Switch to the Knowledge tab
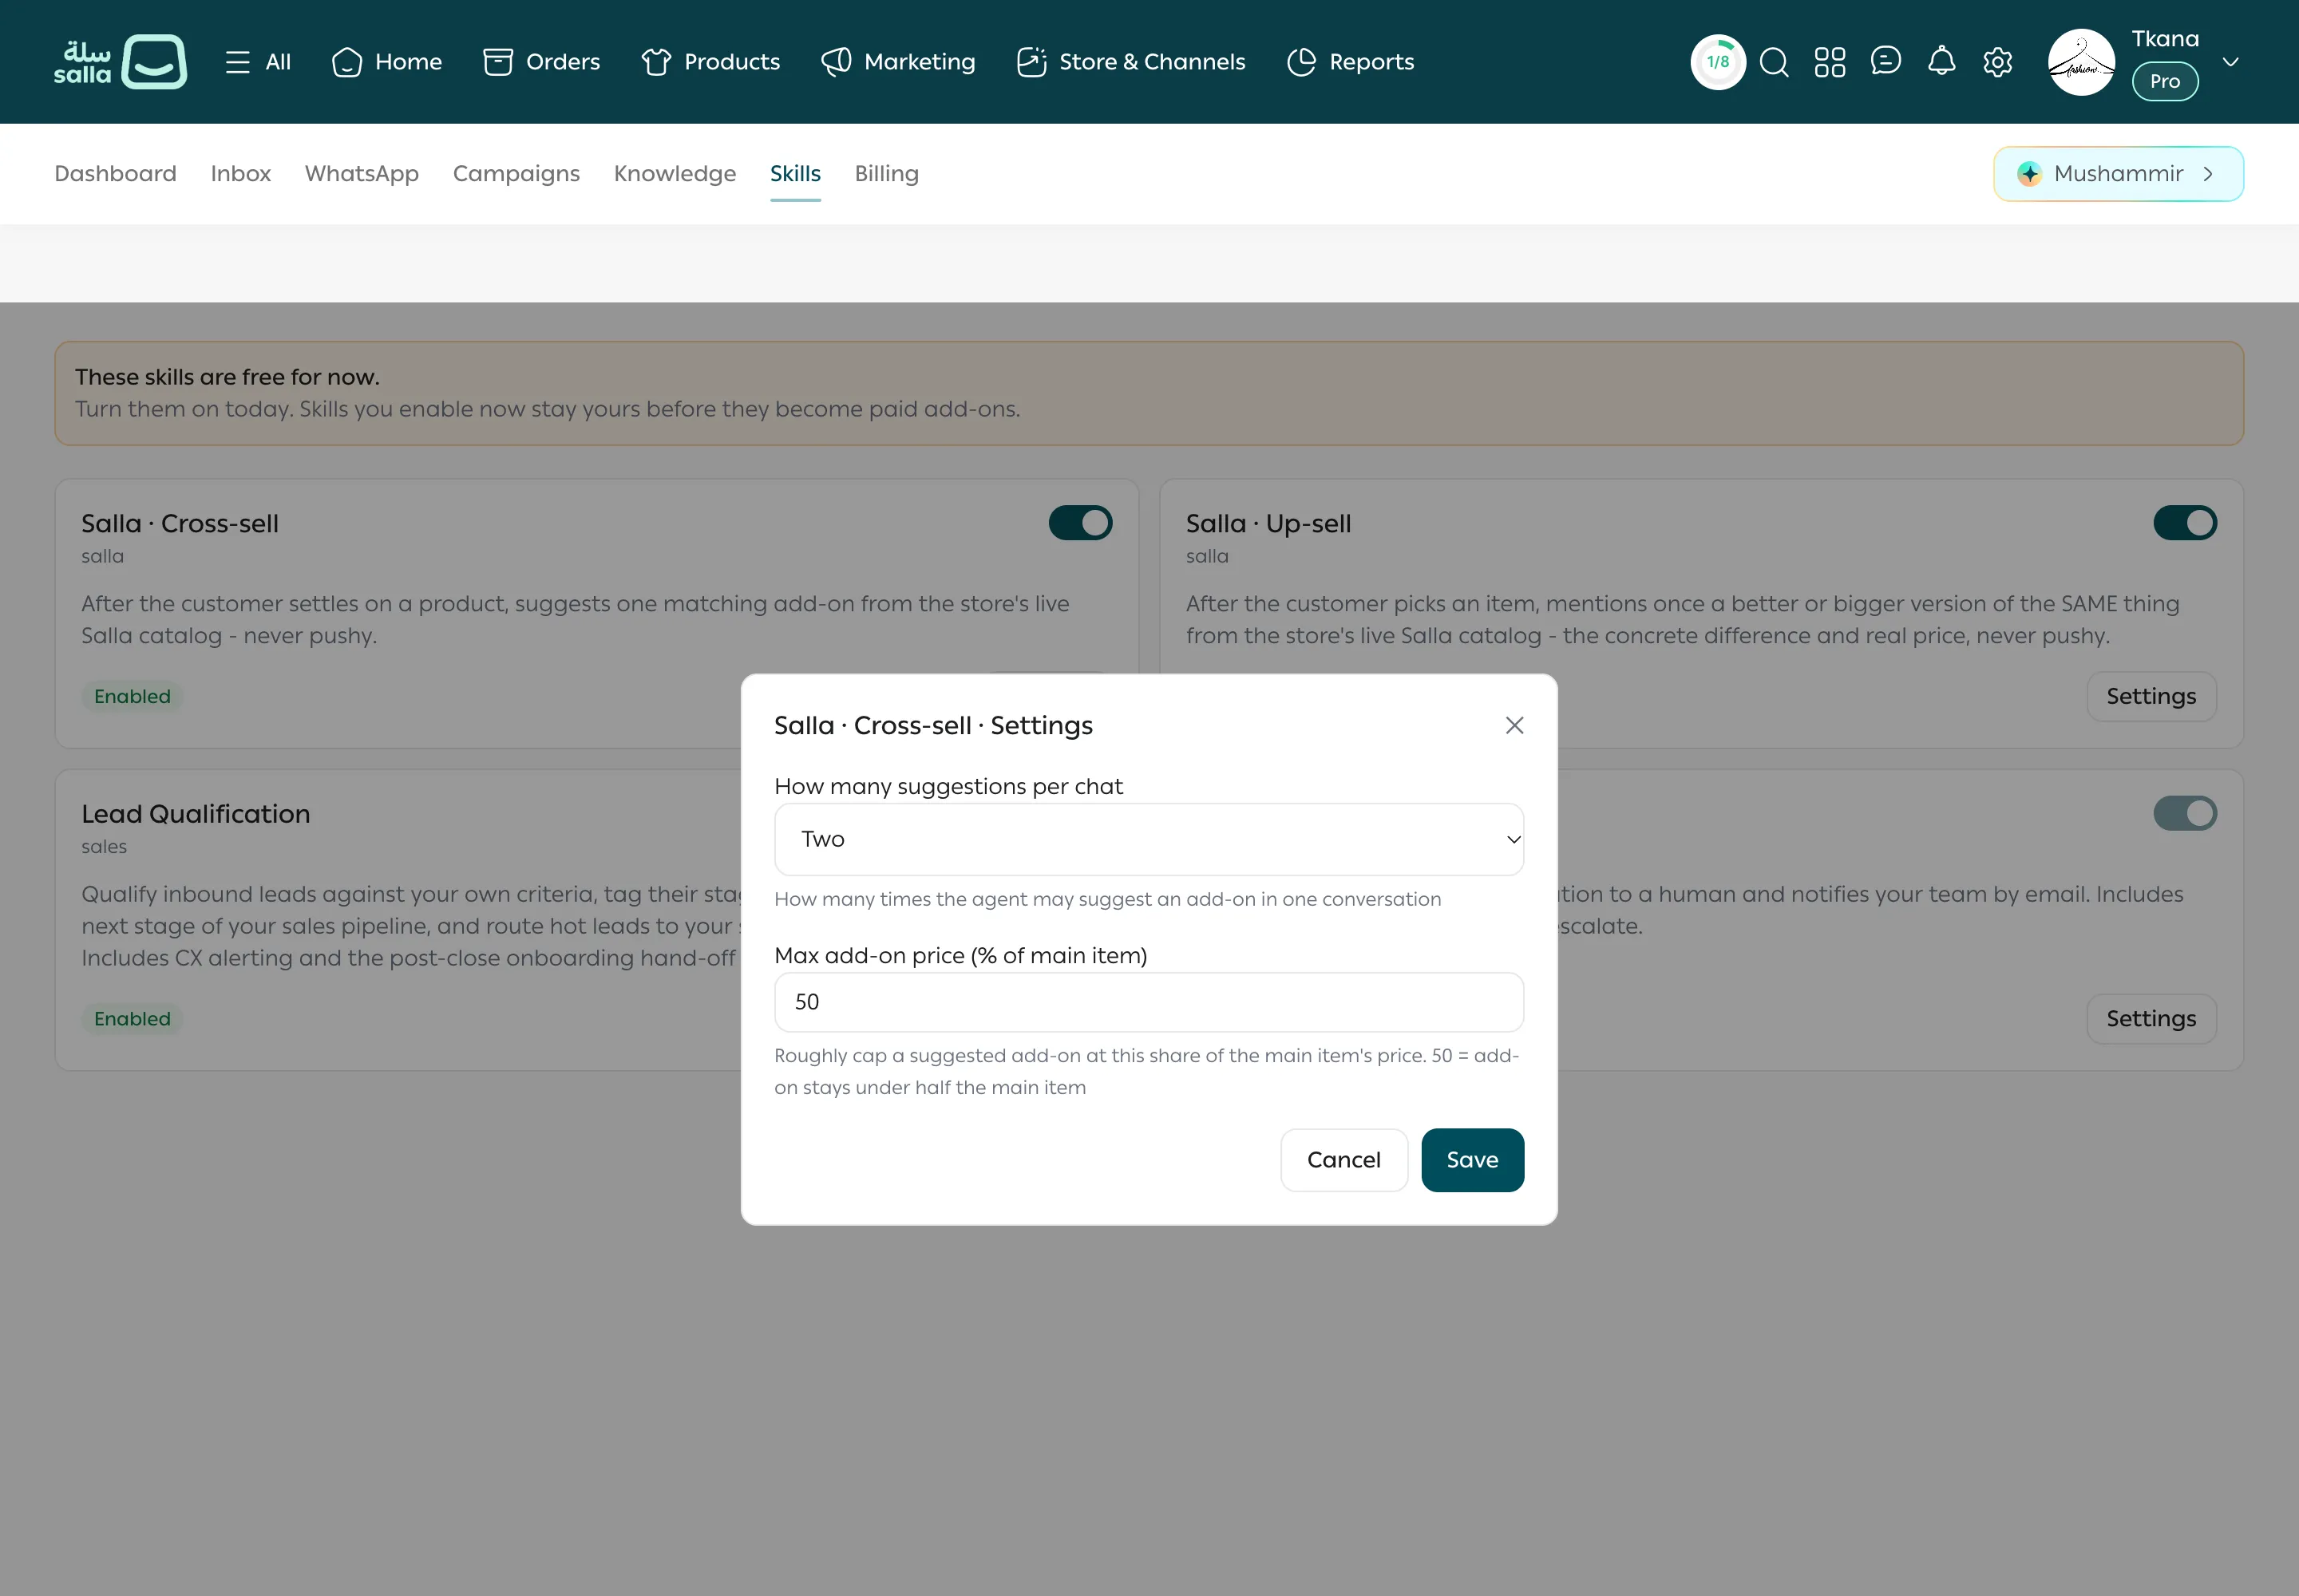Viewport: 2299px width, 1596px height. [675, 174]
